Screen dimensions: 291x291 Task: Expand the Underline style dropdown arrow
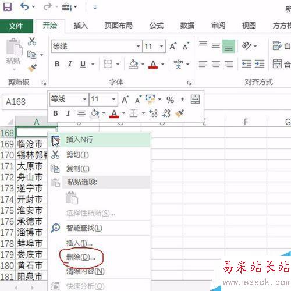point(93,64)
